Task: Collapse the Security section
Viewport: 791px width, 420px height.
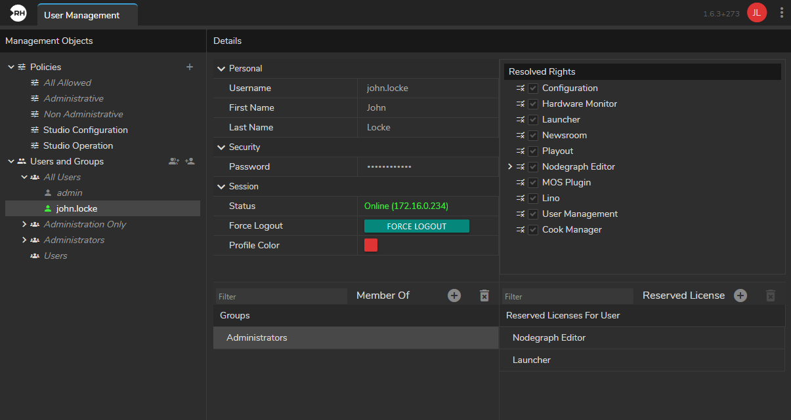Action: 221,147
